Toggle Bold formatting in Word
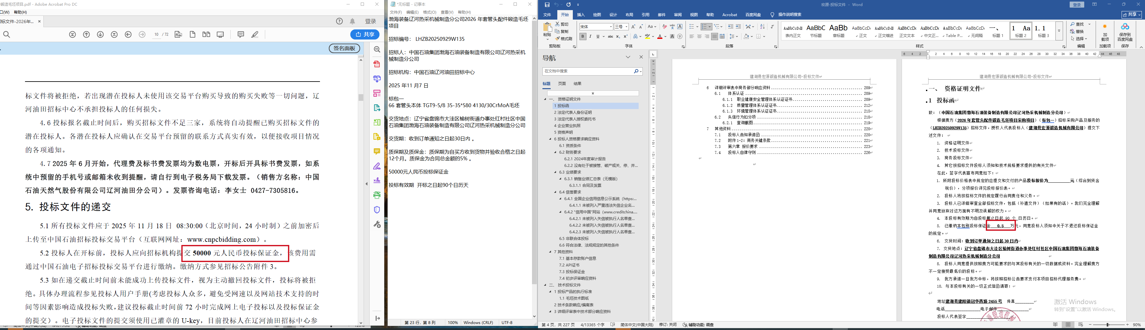The image size is (1145, 330). (583, 36)
